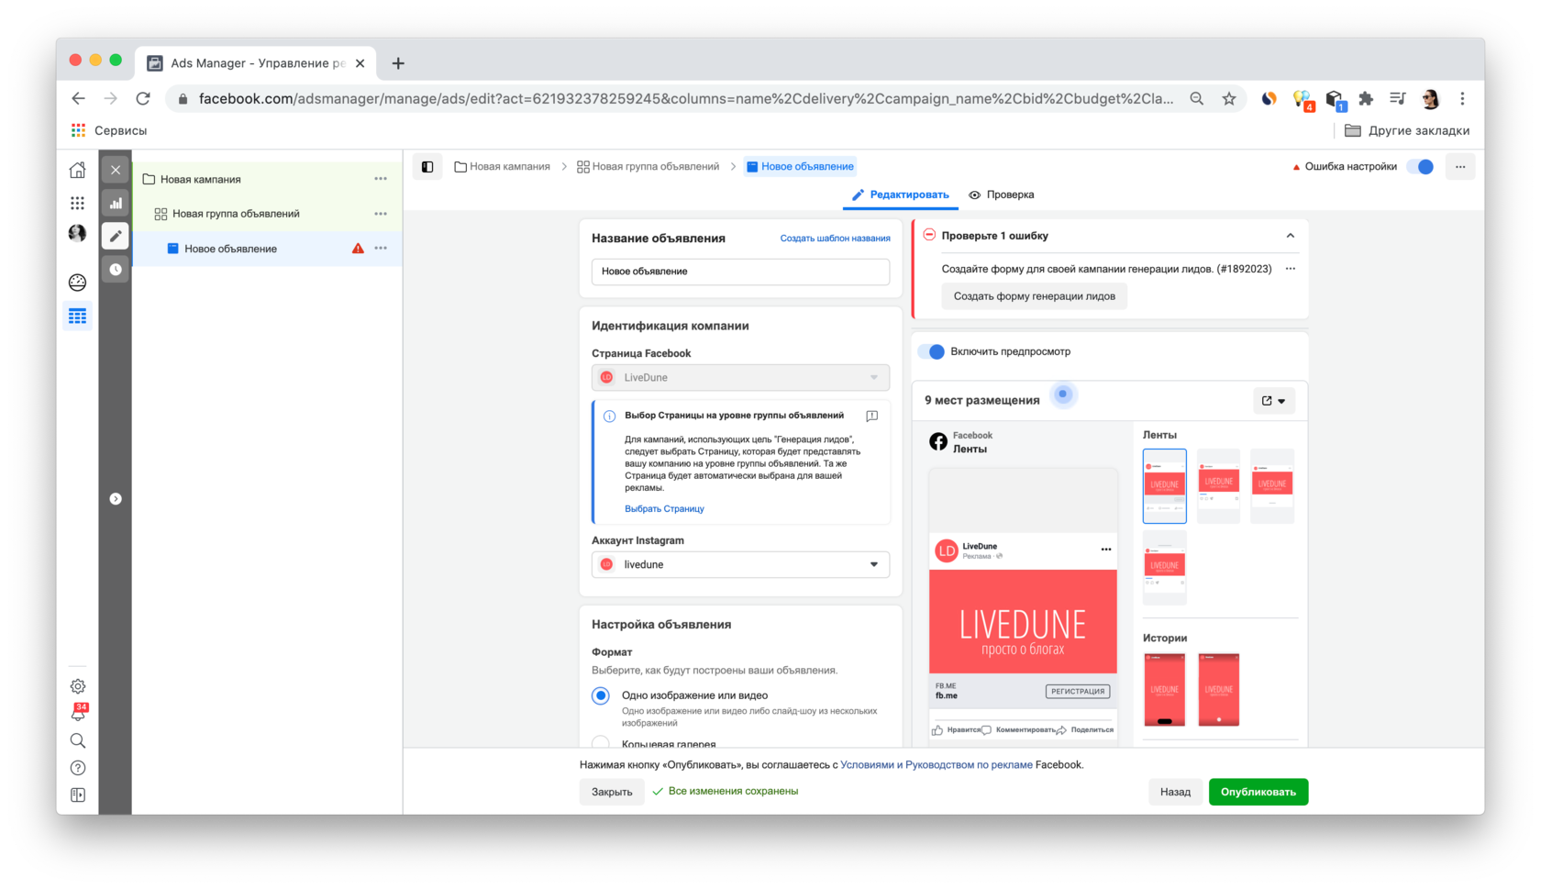Open three-dot menu beside error #1892023
This screenshot has width=1541, height=889.
[1291, 269]
